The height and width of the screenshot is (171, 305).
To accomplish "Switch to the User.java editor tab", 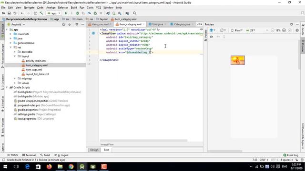I will 157,24.
